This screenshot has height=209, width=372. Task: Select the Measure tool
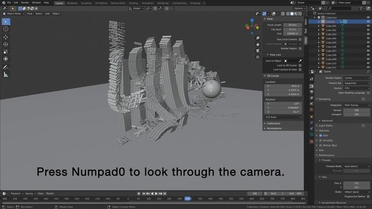click(x=6, y=75)
